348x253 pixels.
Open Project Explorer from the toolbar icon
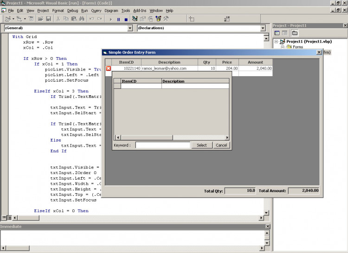point(135,19)
